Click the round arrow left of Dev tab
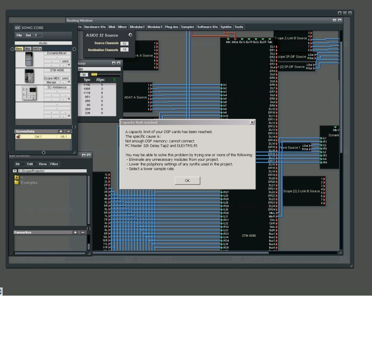Screen dimensions: 372x360 [12, 49]
